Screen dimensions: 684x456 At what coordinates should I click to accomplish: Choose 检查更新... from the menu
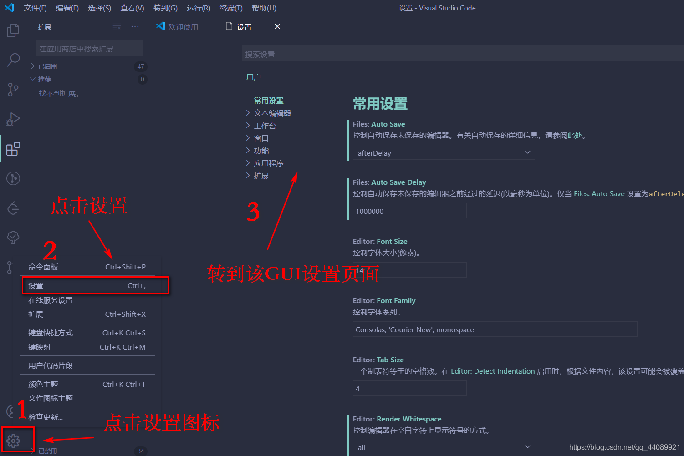coord(87,417)
